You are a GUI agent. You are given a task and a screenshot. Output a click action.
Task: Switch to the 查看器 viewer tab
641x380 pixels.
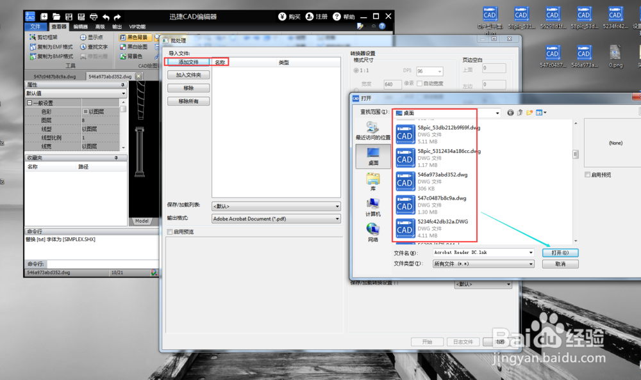point(59,26)
